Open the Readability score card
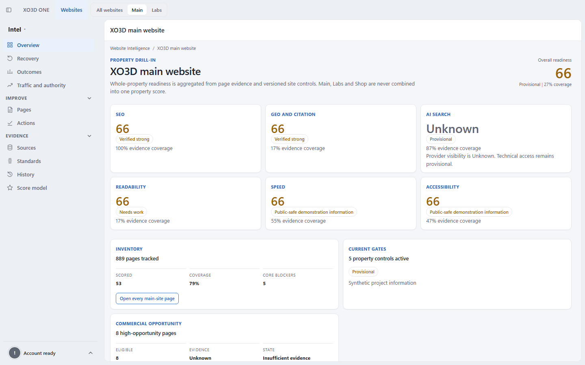 [x=186, y=204]
